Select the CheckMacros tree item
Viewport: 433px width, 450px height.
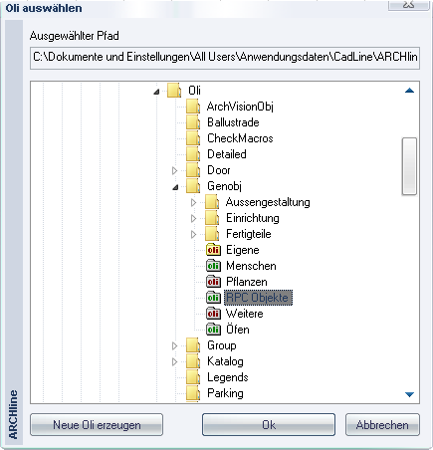click(x=240, y=138)
